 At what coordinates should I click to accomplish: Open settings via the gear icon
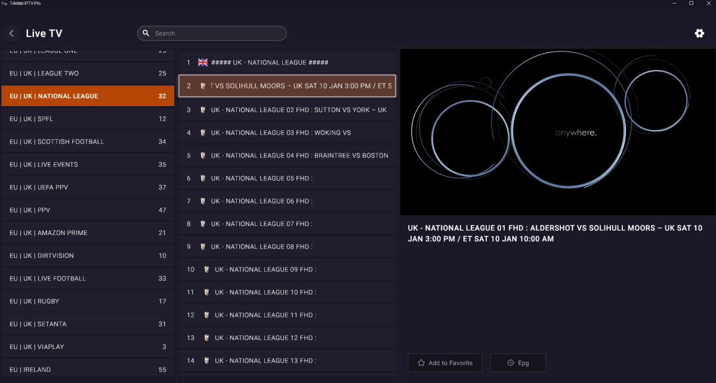tap(699, 33)
